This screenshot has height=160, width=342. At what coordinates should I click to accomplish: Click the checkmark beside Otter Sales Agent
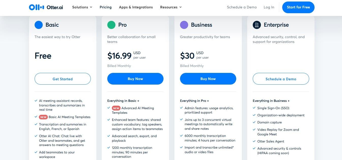click(254, 141)
